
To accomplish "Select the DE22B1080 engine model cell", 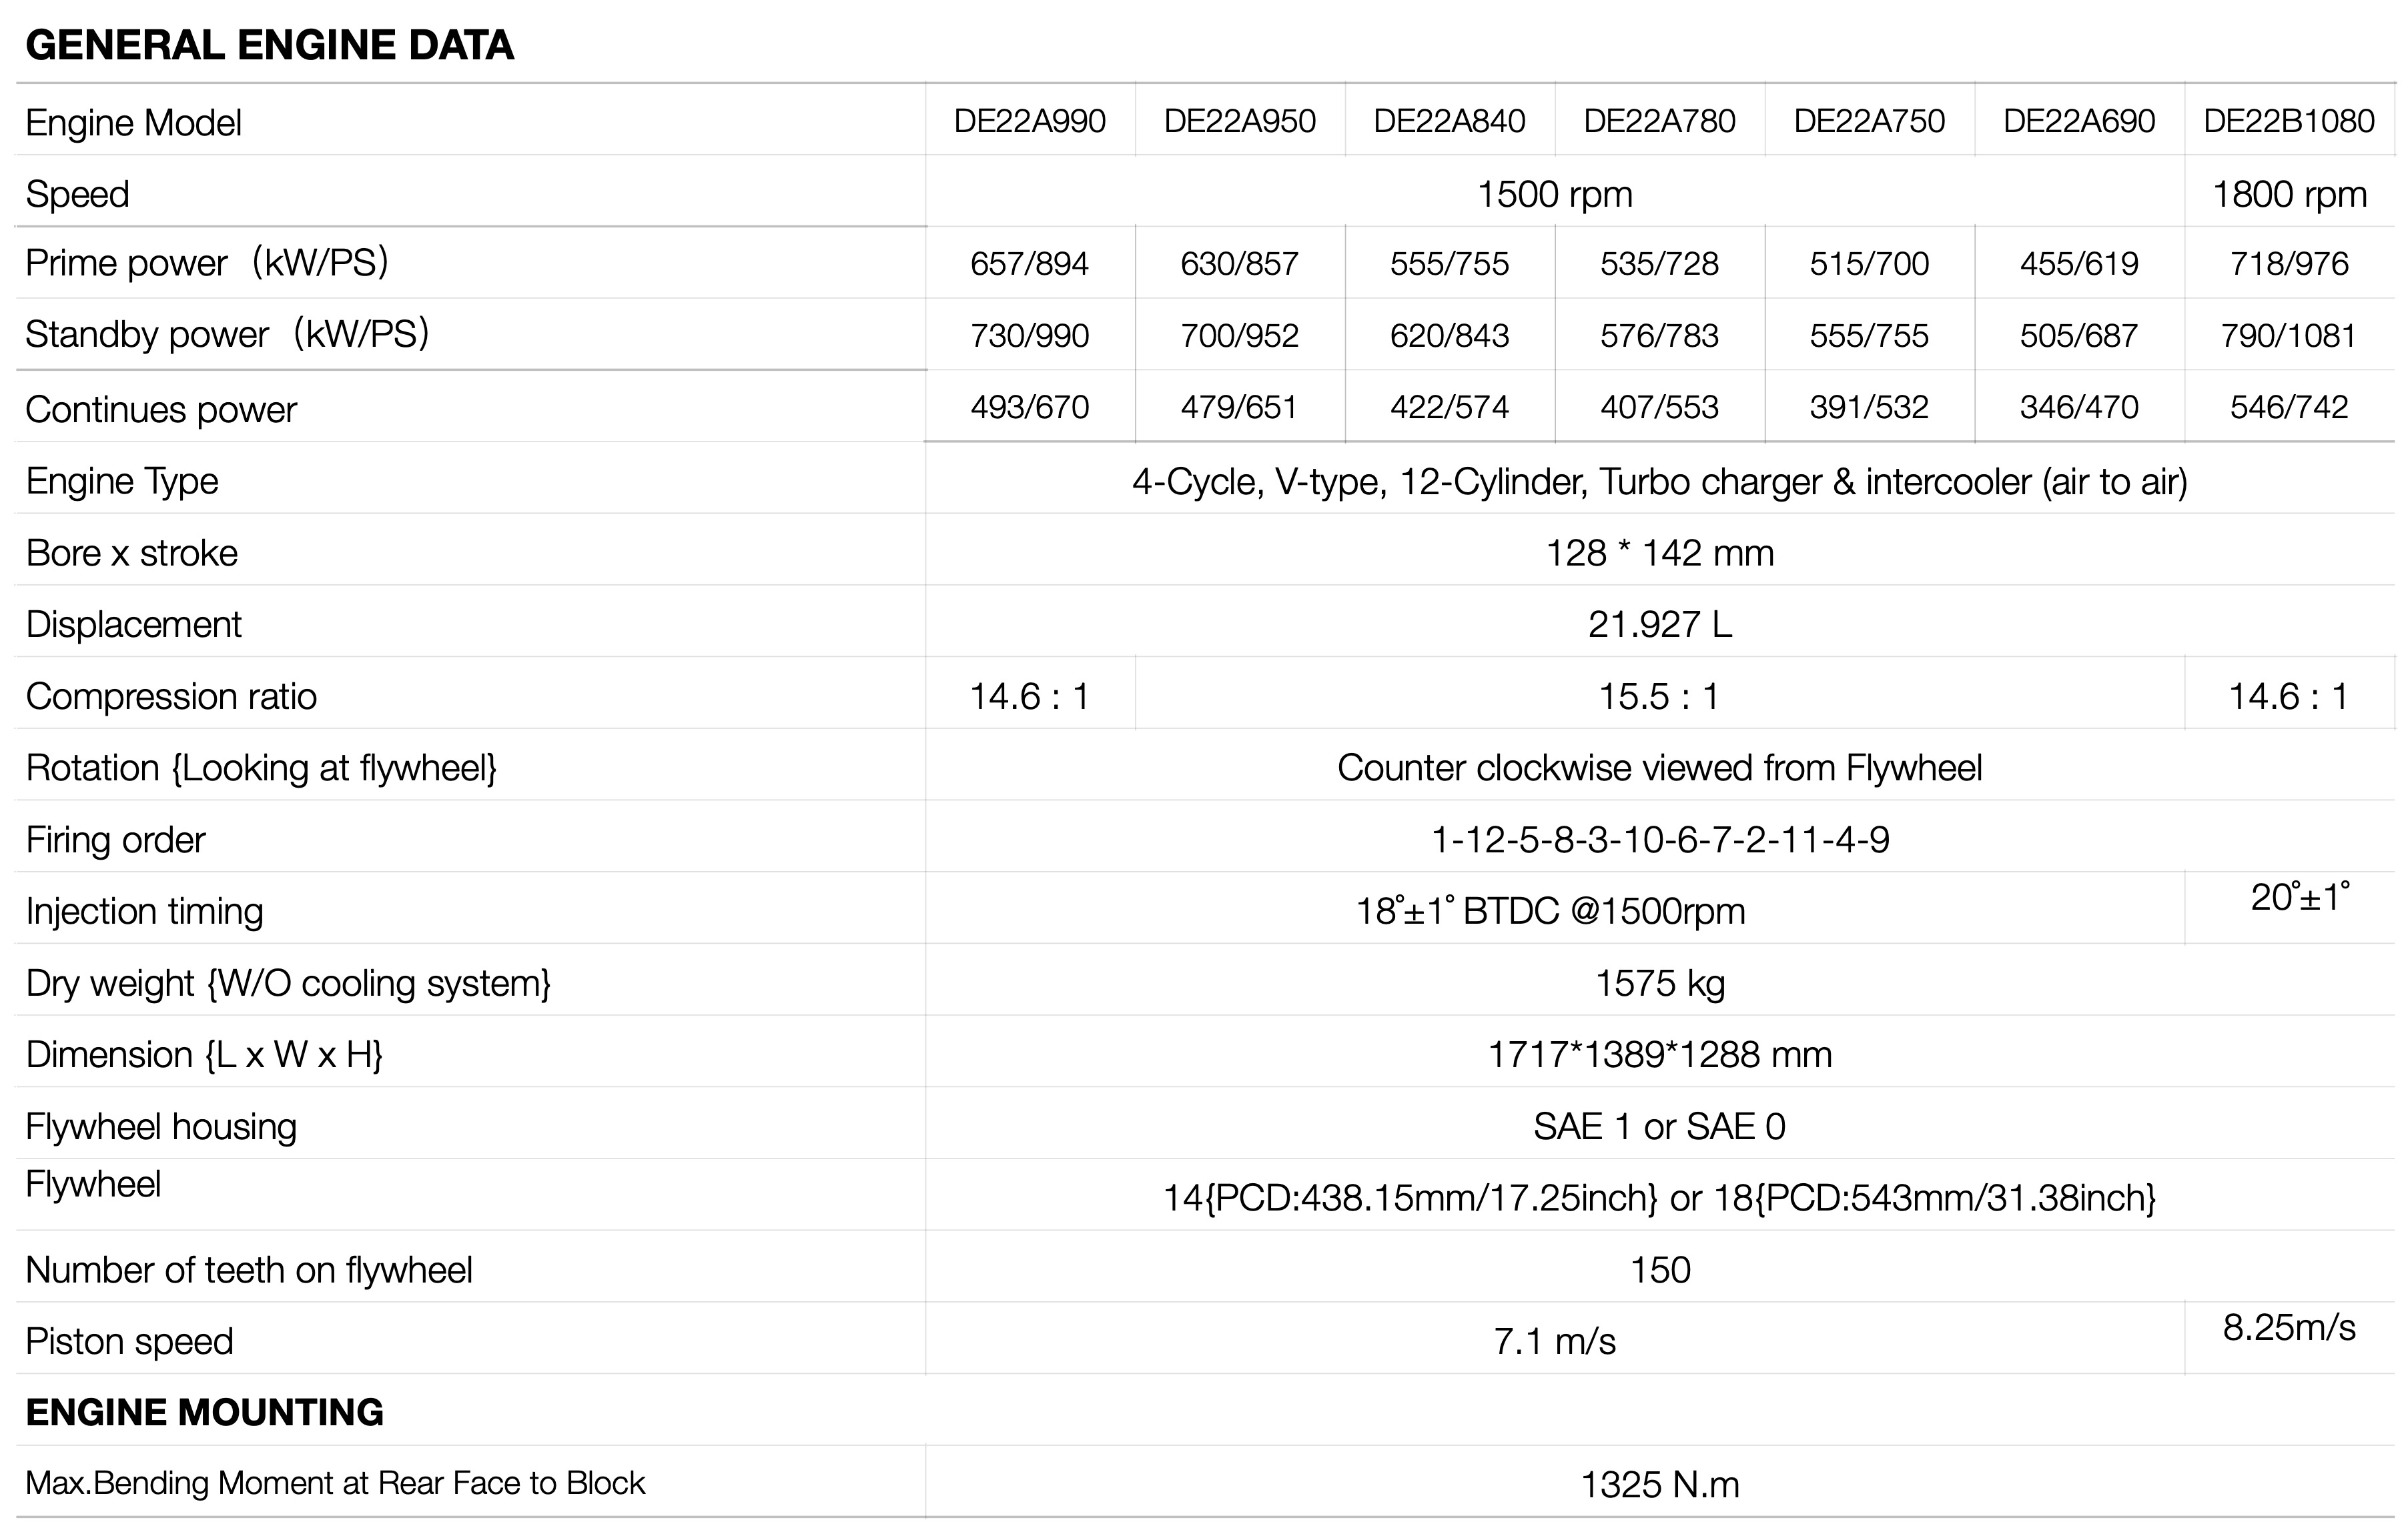I will (2289, 121).
